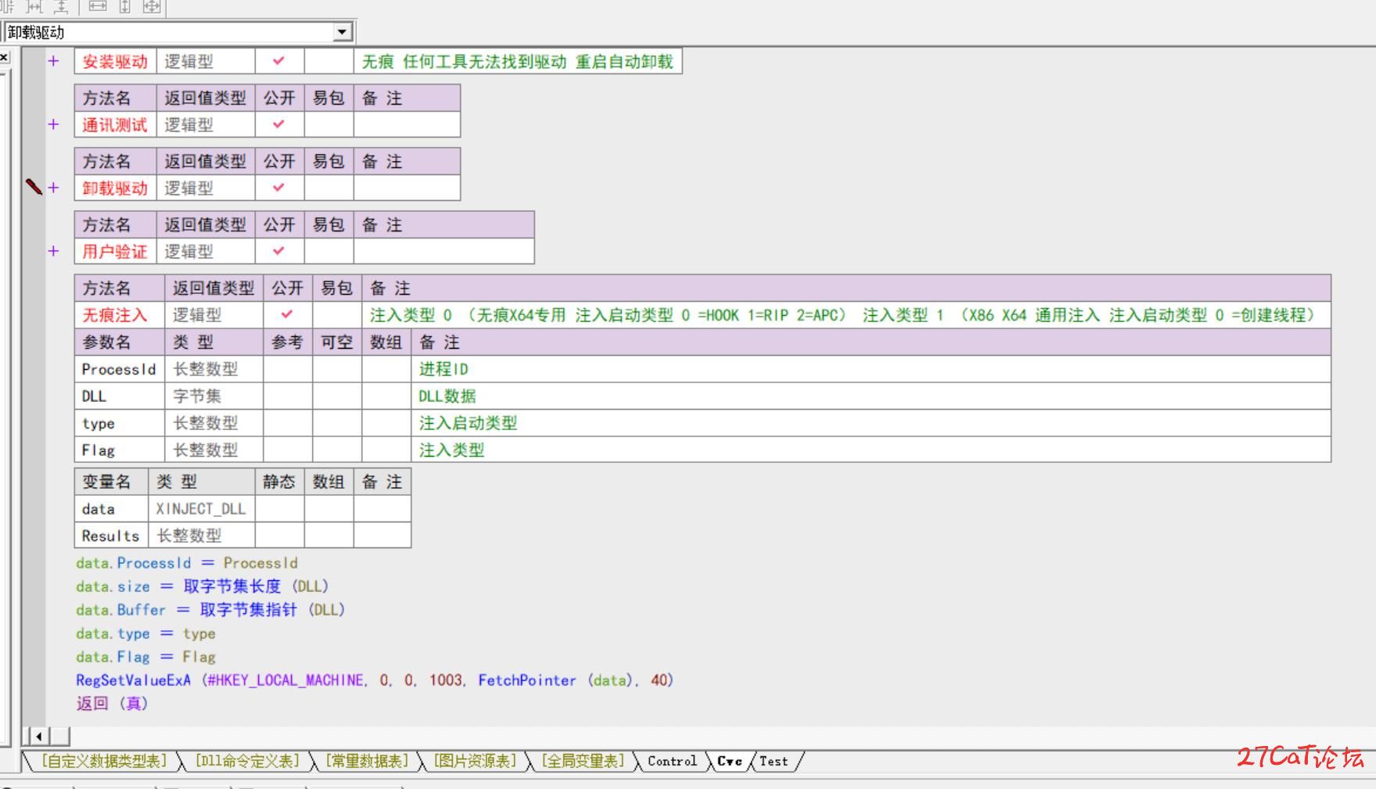Click the 长整数型 type cell of ProcessId

click(x=214, y=369)
